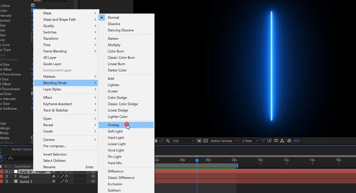356x193 pixels.
Task: Select 3D Layer menu entry
Action: (x=66, y=58)
